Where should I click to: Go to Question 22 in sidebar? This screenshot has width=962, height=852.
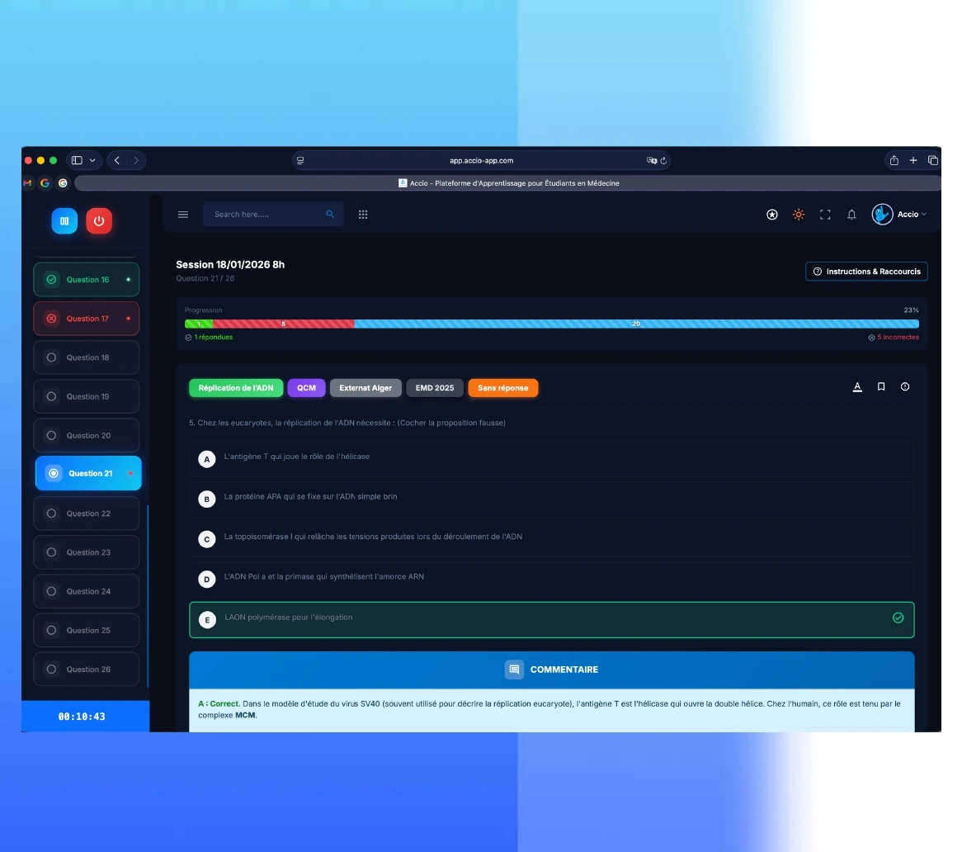pyautogui.click(x=87, y=514)
